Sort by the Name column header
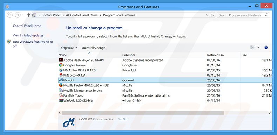The height and width of the screenshot is (135, 277). pos(89,55)
